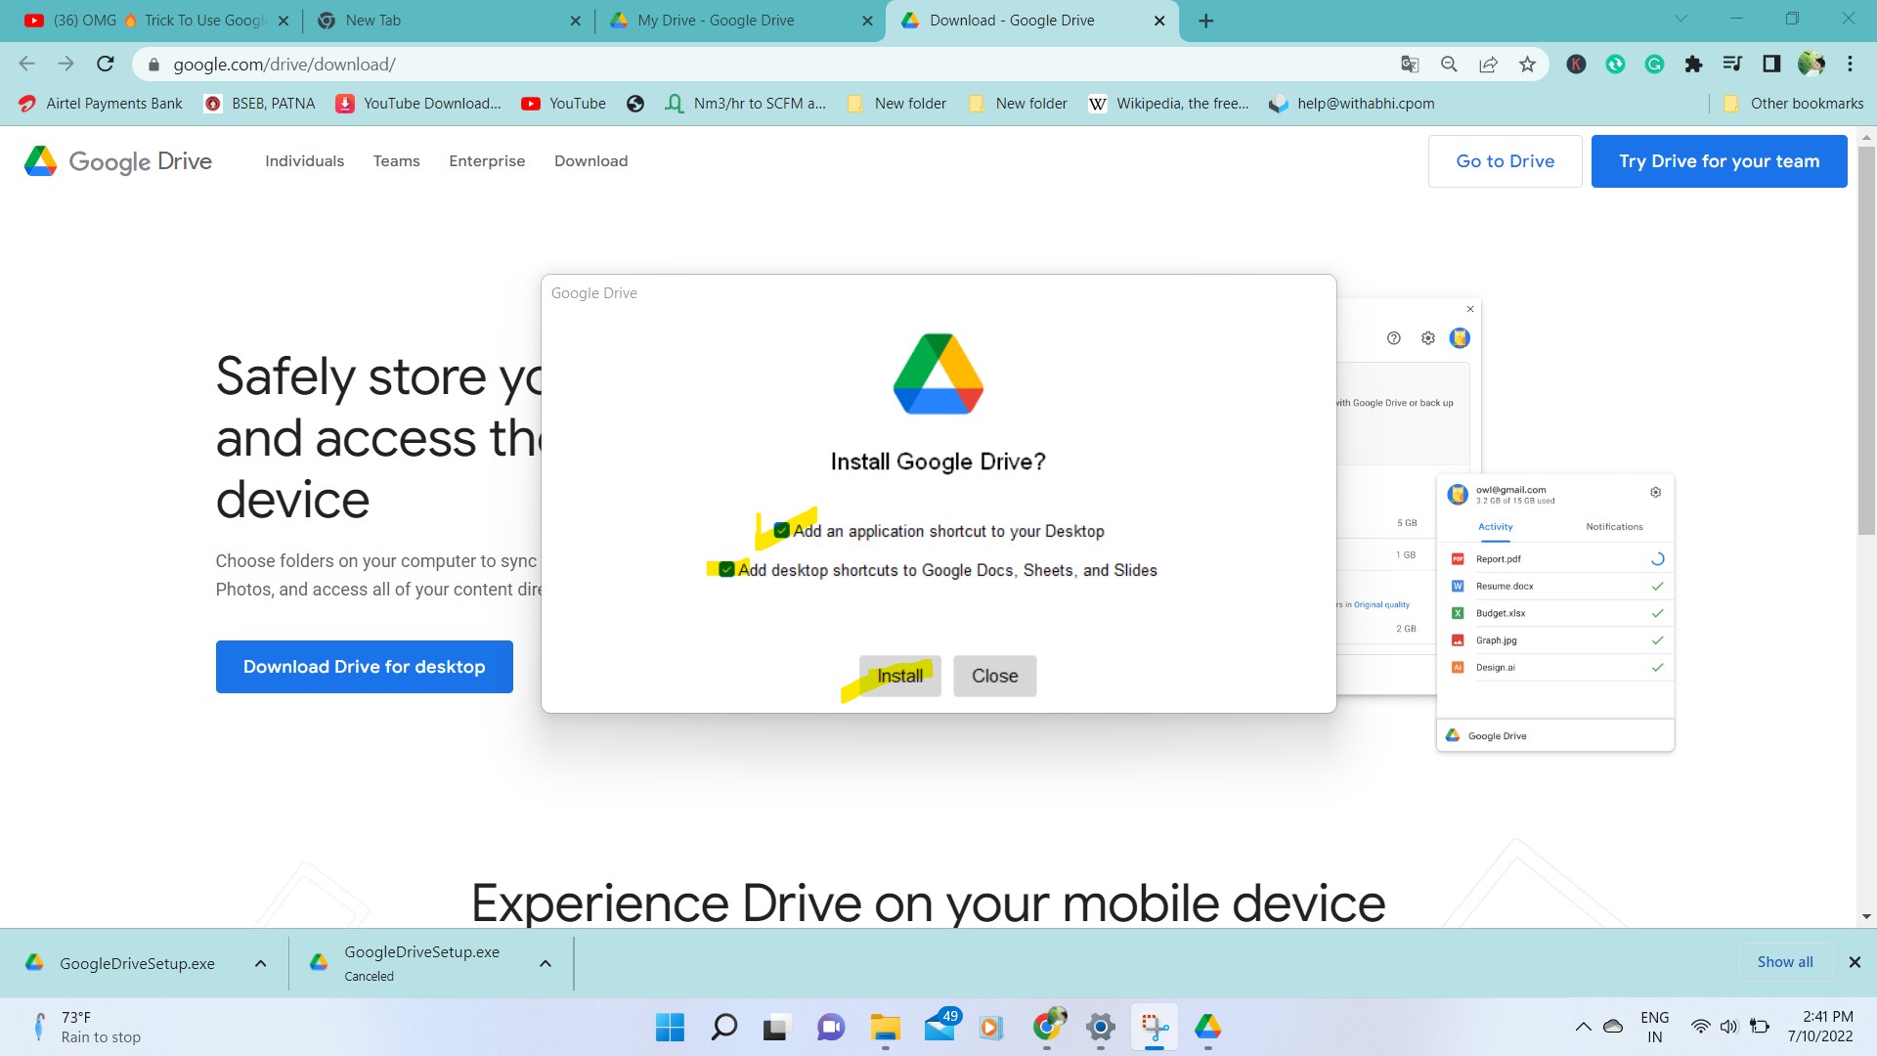Click the share page icon in address bar
Image resolution: width=1877 pixels, height=1056 pixels.
pos(1488,65)
